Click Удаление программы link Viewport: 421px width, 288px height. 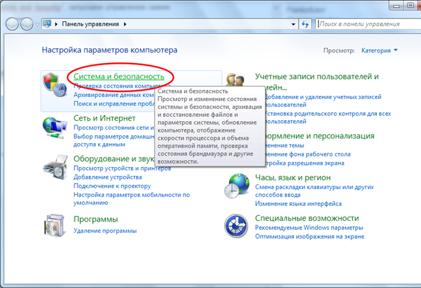point(105,231)
